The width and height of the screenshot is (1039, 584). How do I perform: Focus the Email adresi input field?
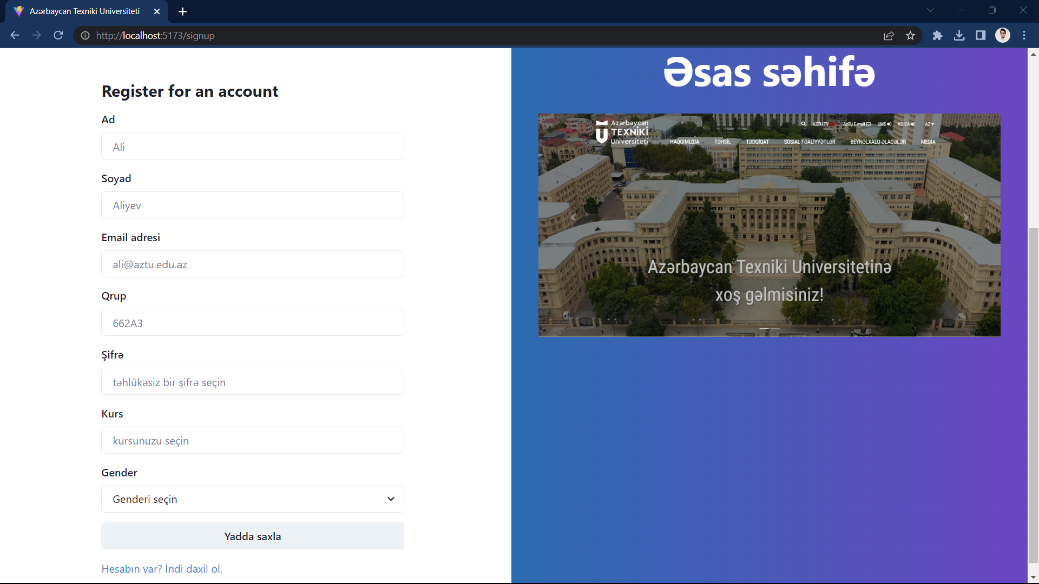252,264
